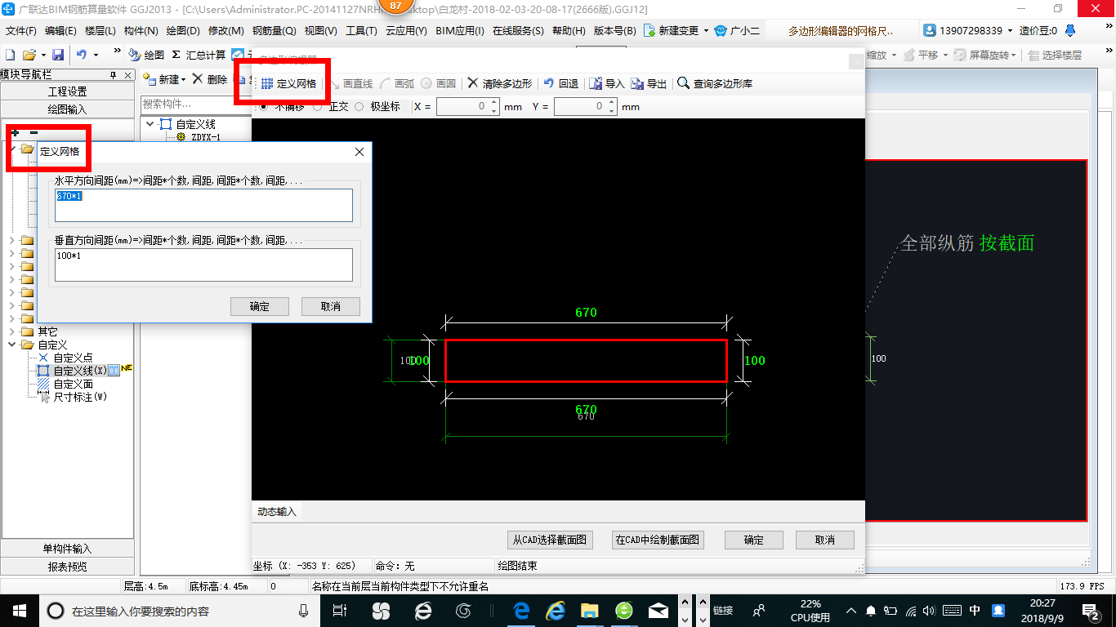Click 取消 in the polygon editor
The width and height of the screenshot is (1116, 627).
[x=824, y=540]
